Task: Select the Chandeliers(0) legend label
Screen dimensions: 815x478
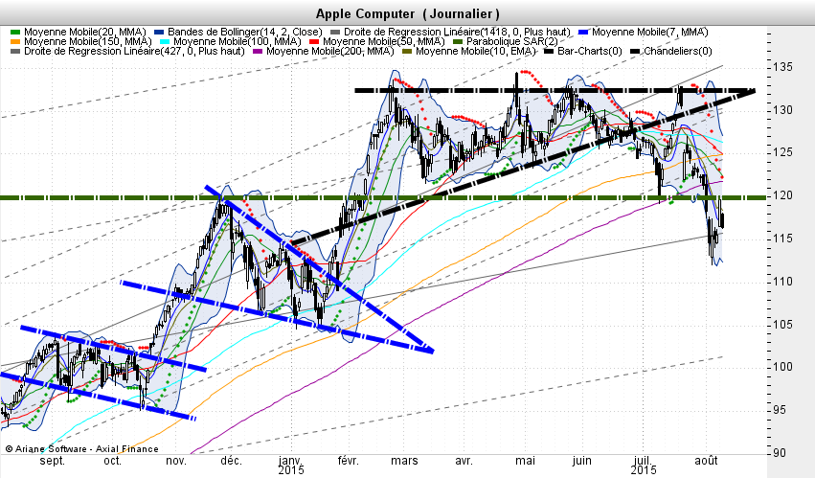Action: (678, 52)
